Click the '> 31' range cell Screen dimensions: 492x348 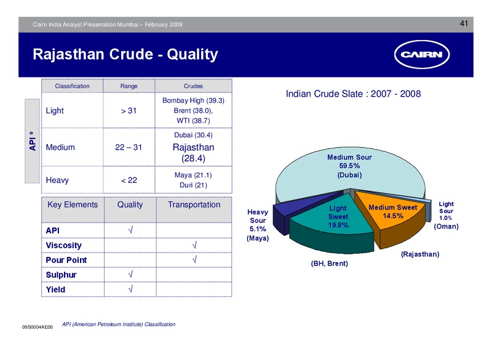tap(129, 111)
